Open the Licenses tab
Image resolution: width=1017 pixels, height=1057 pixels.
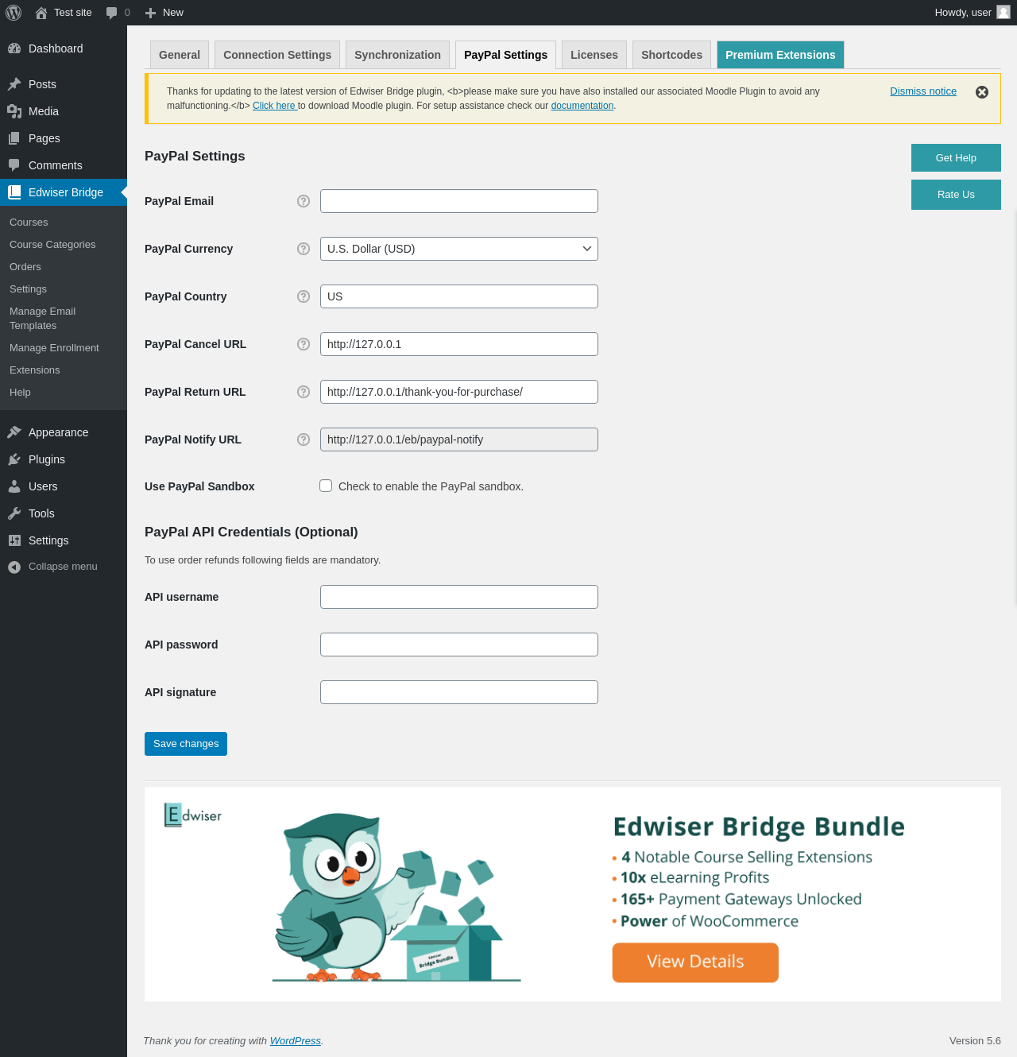point(594,55)
